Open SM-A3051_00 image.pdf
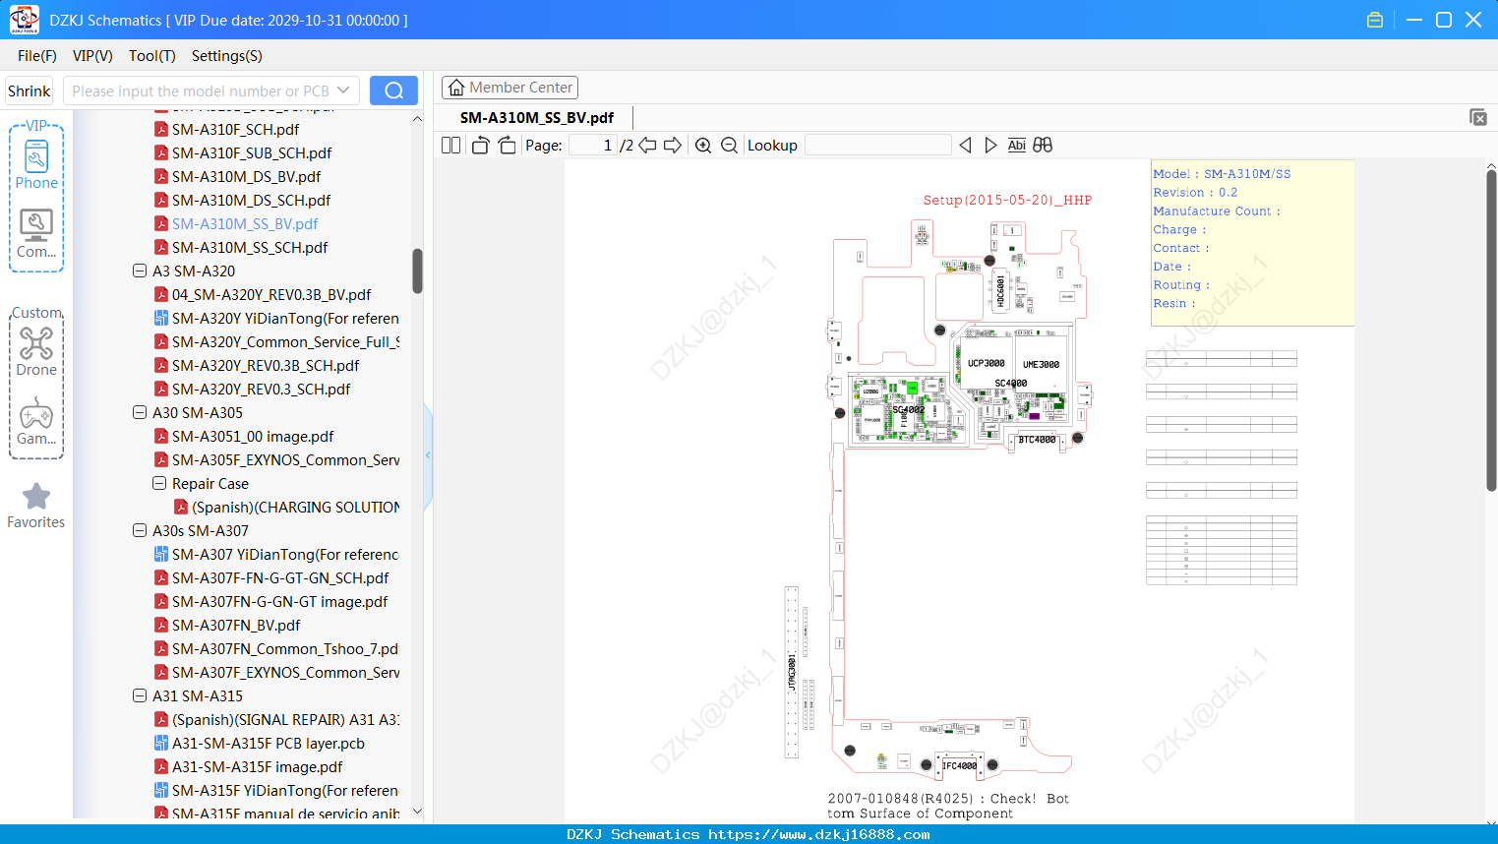The image size is (1498, 844). click(253, 436)
